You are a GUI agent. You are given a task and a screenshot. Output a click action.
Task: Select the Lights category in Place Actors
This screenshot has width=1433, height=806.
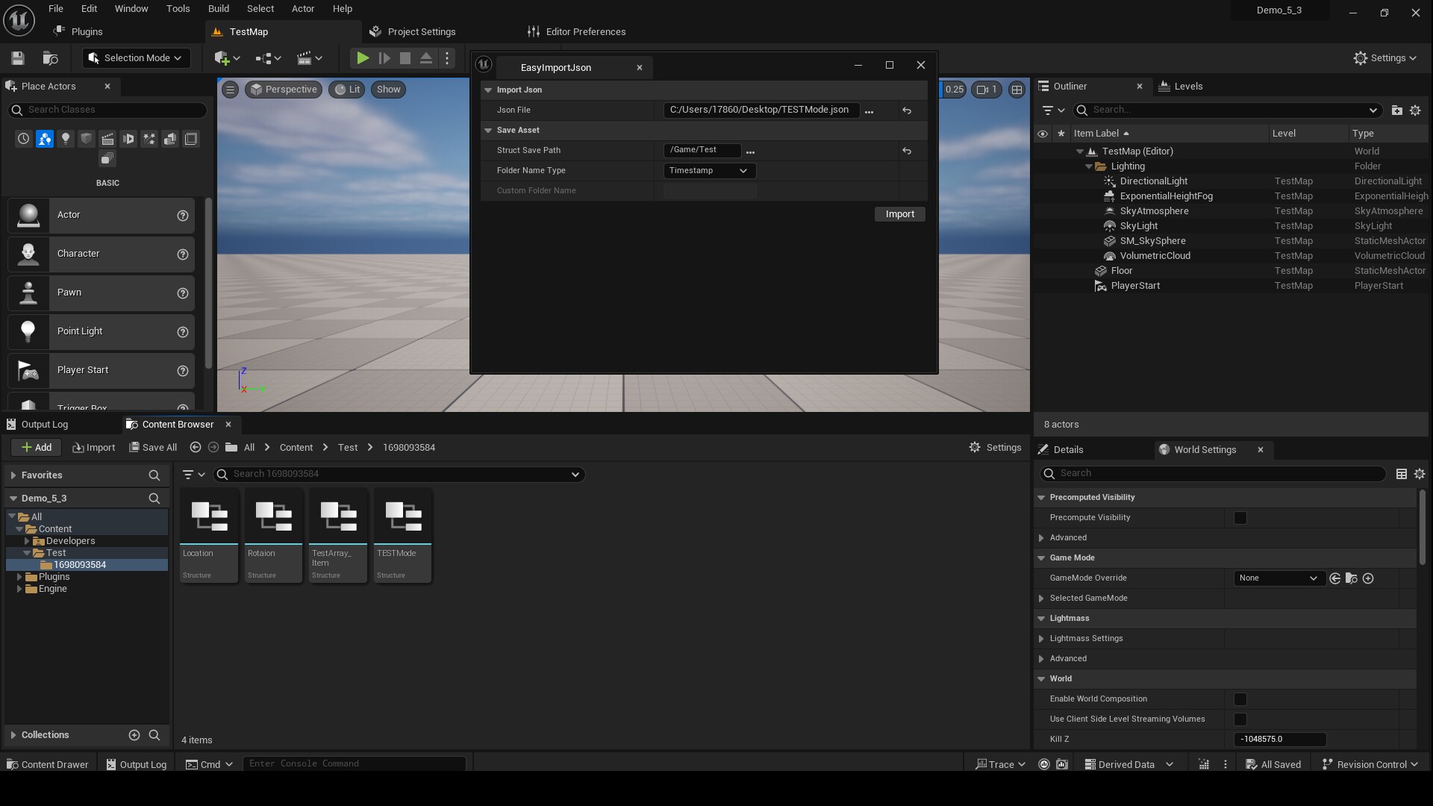coord(66,139)
